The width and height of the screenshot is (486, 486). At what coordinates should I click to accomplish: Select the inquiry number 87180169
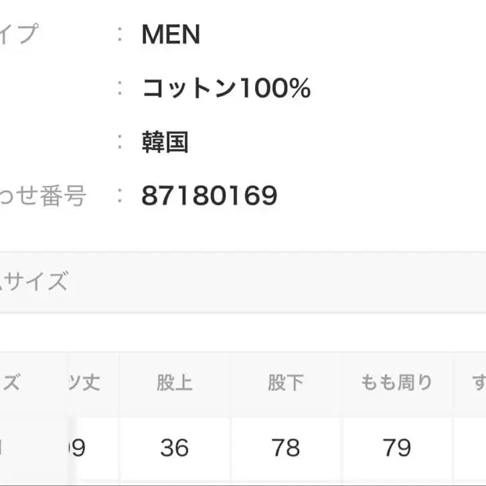(x=209, y=195)
